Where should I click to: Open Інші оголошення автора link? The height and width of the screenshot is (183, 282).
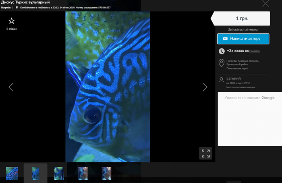(241, 87)
